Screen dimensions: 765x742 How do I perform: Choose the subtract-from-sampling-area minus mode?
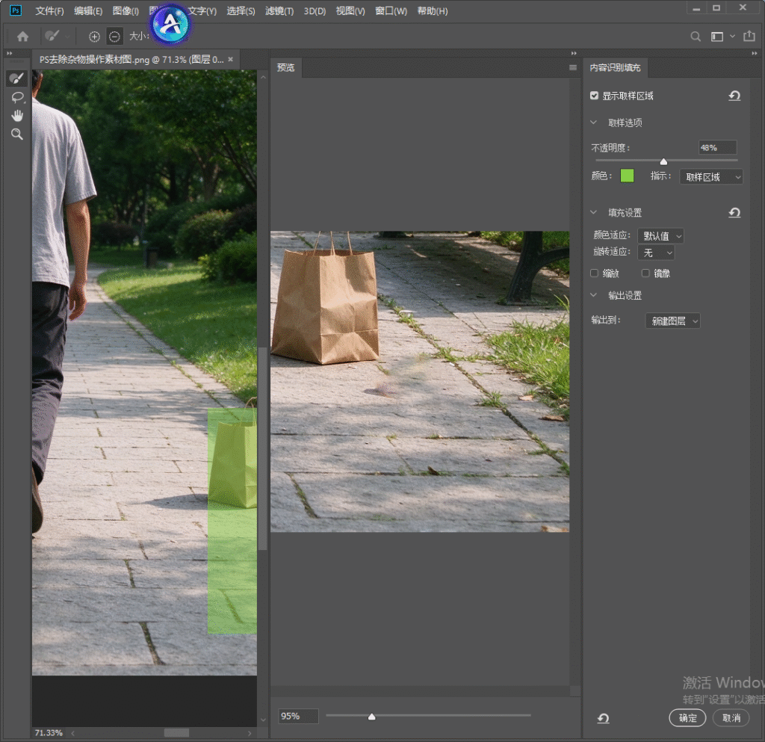pos(114,36)
